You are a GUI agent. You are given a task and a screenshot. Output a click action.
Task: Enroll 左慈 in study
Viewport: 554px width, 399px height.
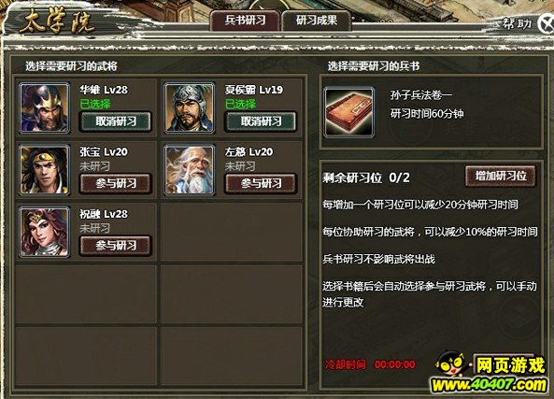click(261, 183)
